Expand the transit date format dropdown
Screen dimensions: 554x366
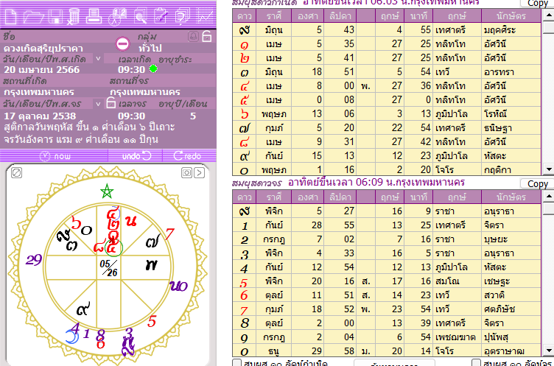click(x=98, y=104)
